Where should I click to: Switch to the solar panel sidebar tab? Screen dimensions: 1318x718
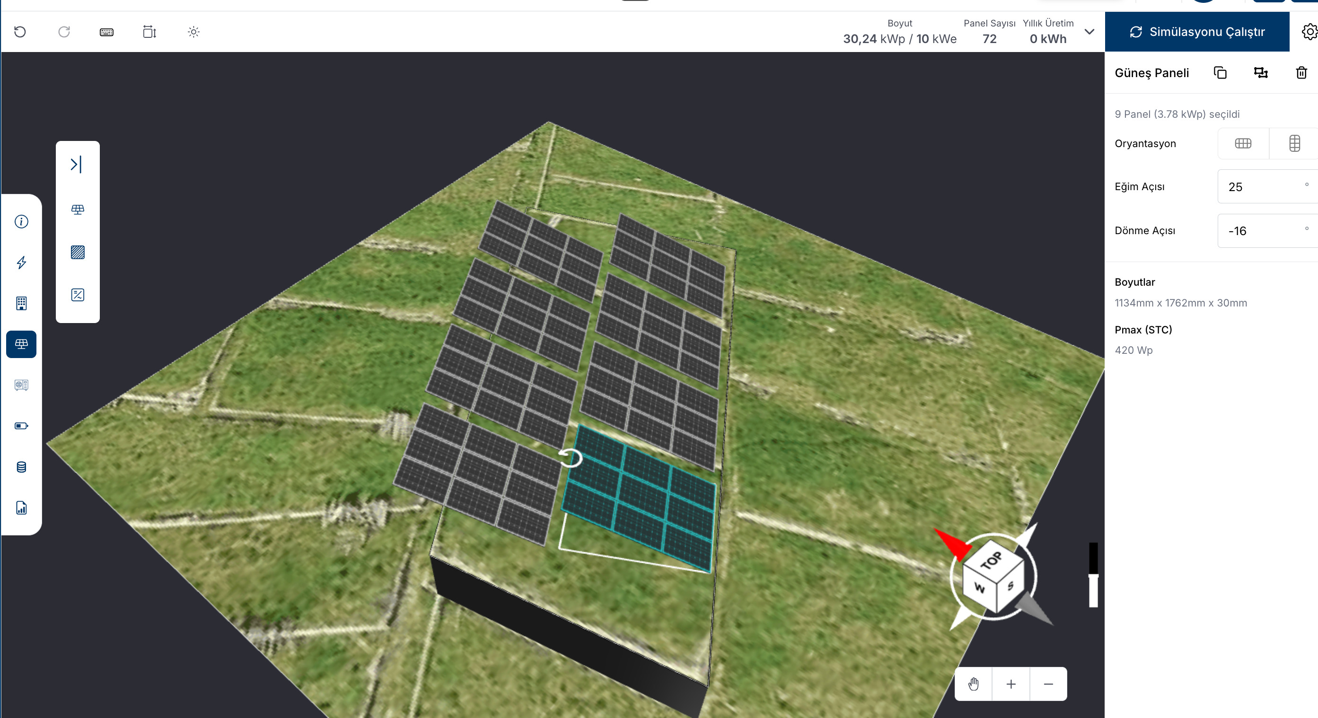tap(21, 344)
